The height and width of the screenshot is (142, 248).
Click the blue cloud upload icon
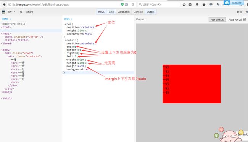pyautogui.click(x=227, y=3)
